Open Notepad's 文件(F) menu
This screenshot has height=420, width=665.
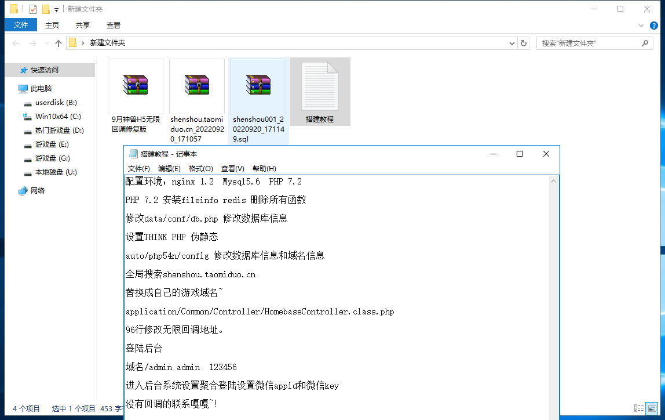click(x=139, y=169)
